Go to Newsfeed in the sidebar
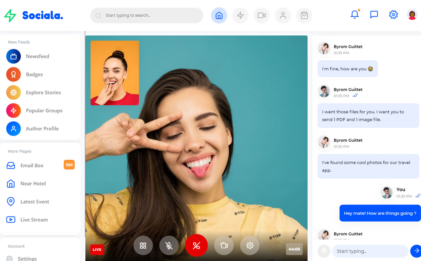This screenshot has height=261, width=421. pos(37,56)
